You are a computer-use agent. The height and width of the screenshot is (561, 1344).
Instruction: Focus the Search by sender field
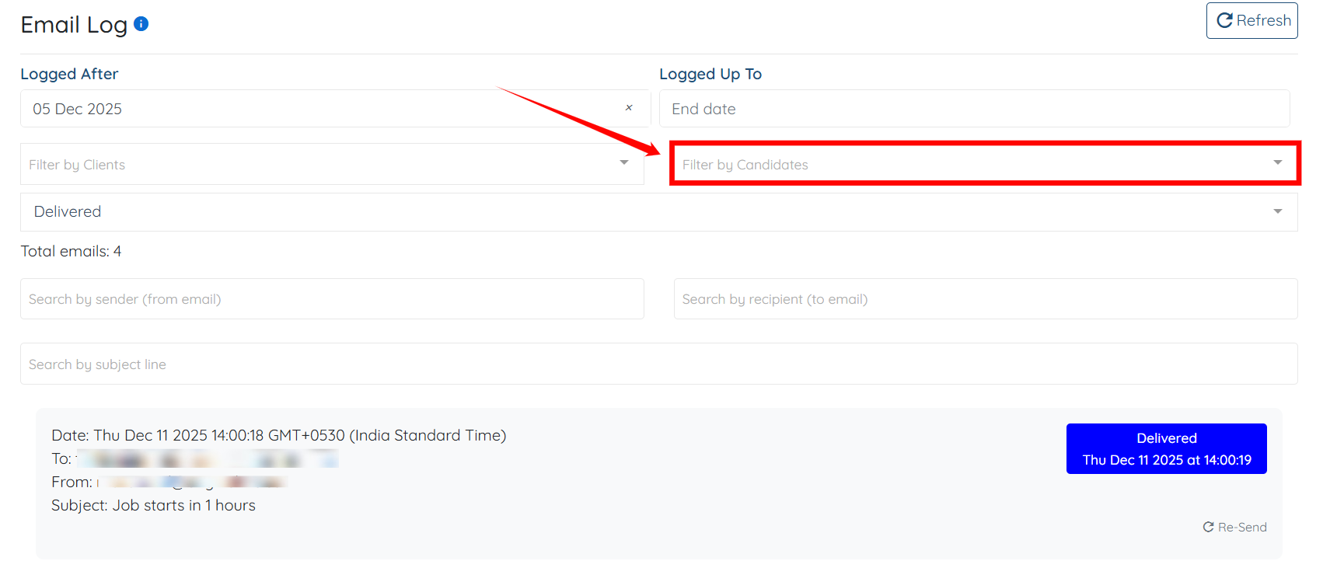[x=332, y=299]
